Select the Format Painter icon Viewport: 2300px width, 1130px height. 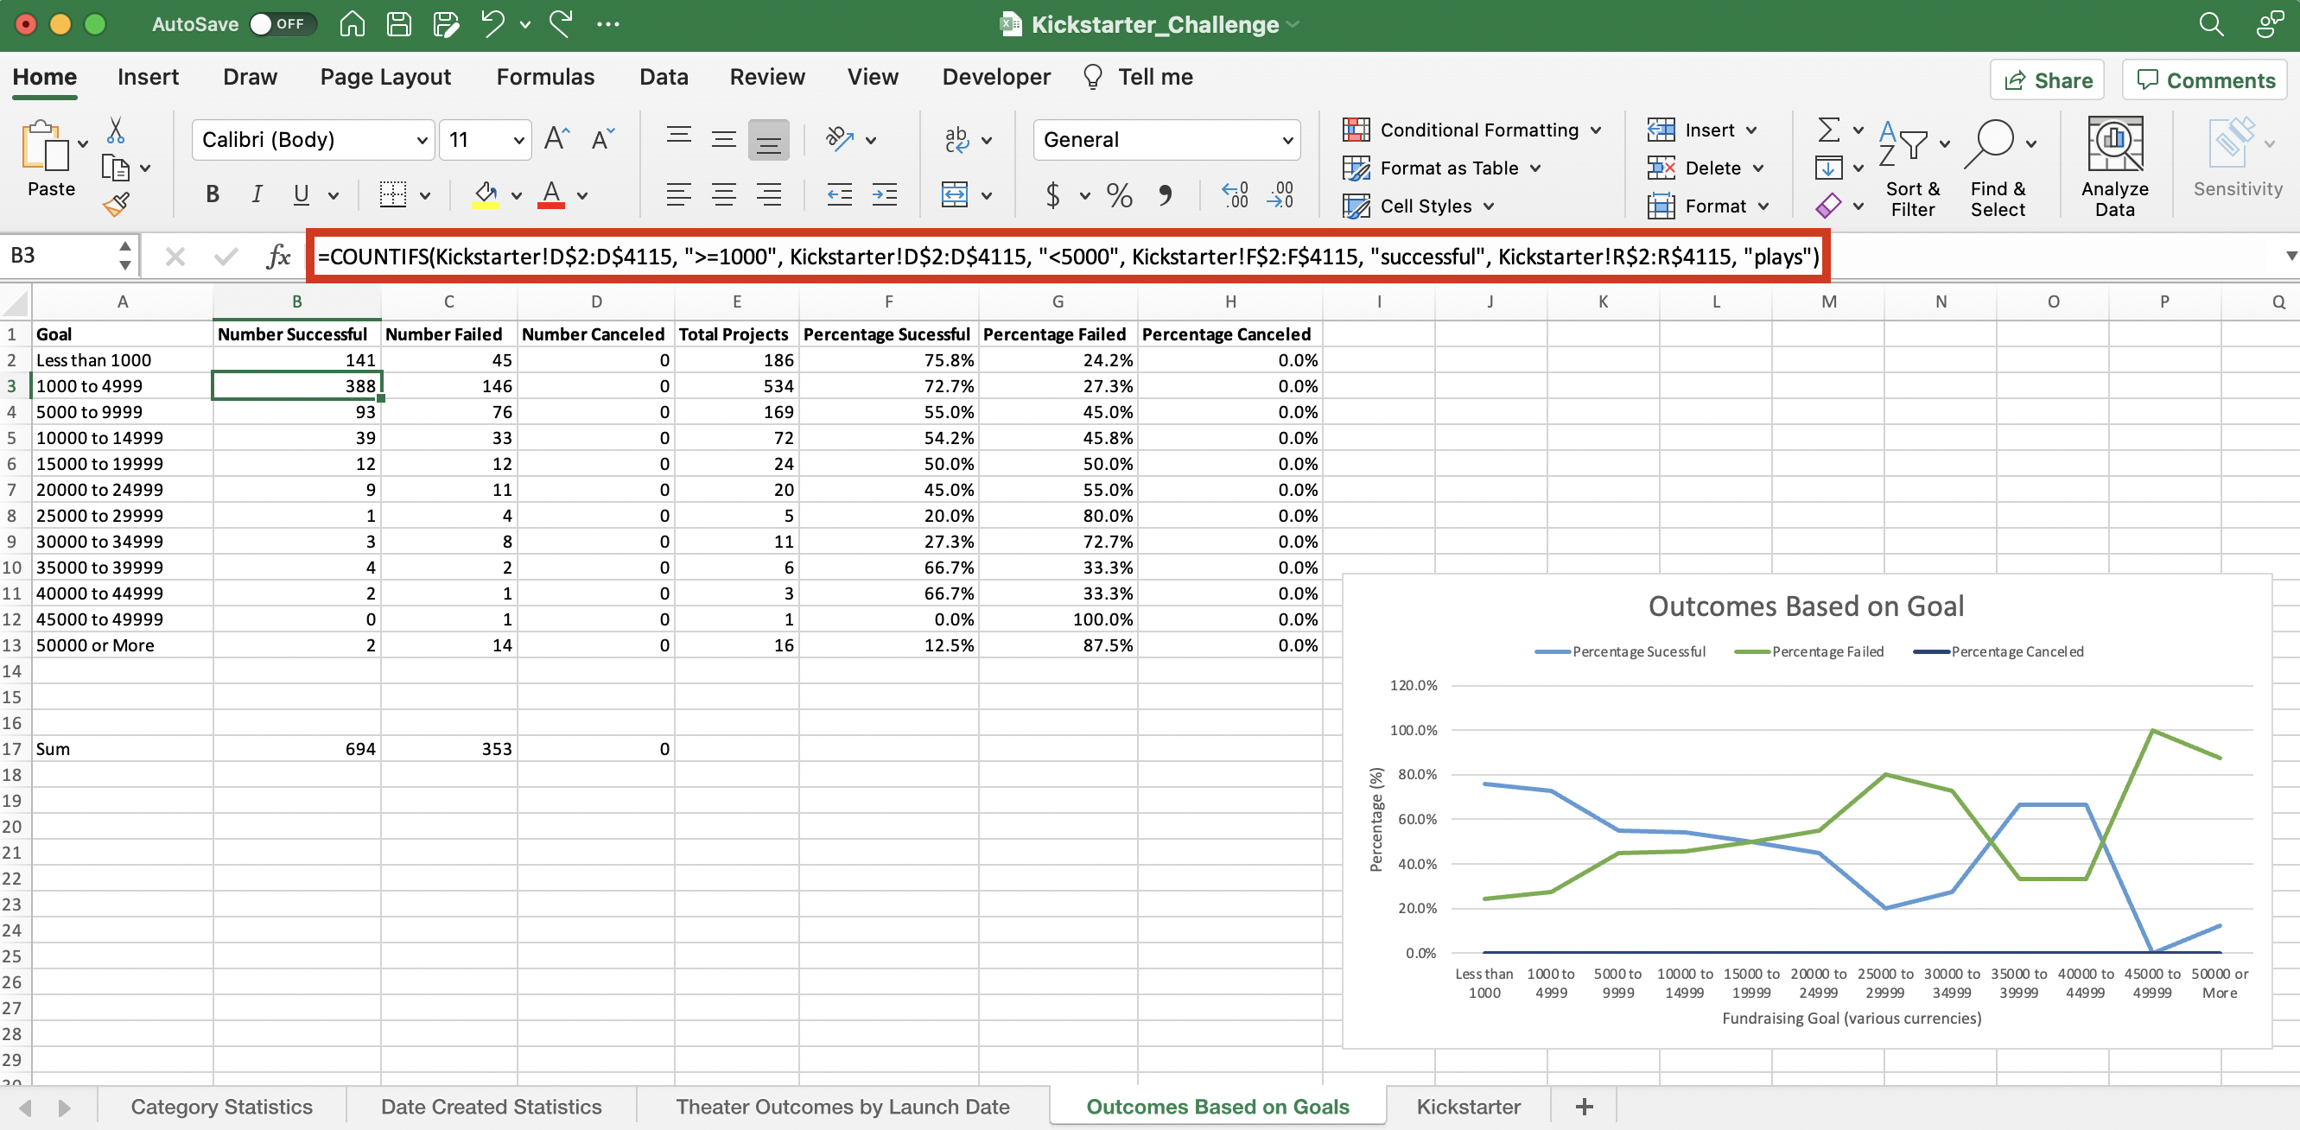(x=117, y=204)
